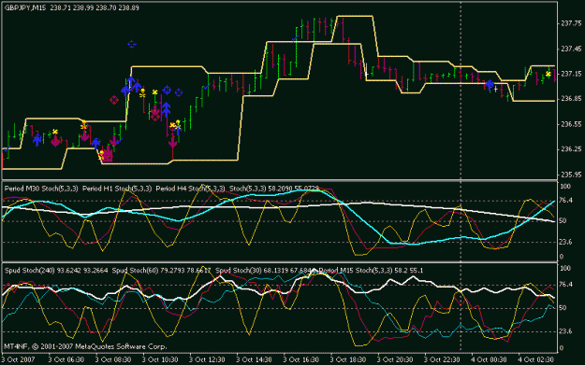Screen dimensions: 585x365
Task: Select the 236.55 price axis label
Action: (x=571, y=124)
